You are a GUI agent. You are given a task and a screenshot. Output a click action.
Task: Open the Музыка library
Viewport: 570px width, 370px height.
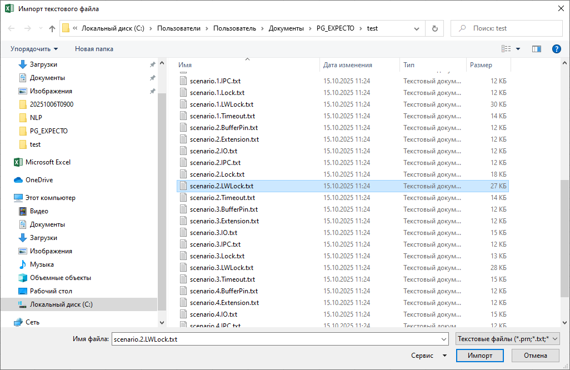tap(42, 264)
